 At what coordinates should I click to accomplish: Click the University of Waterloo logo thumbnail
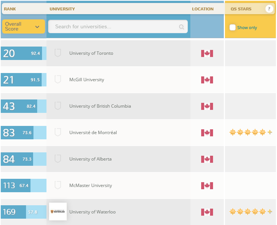point(58,212)
